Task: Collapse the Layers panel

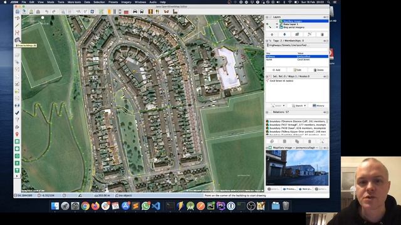Action: (x=267, y=17)
